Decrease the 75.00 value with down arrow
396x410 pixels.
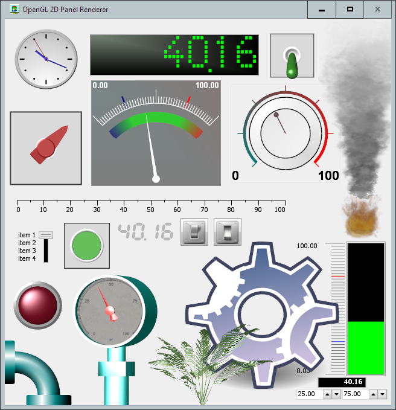pyautogui.click(x=382, y=394)
